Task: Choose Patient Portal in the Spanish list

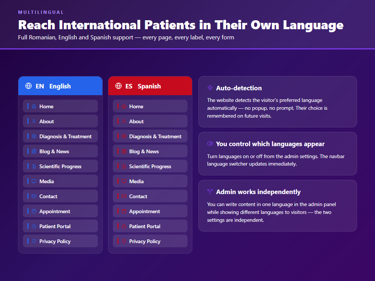Action: tap(150, 226)
